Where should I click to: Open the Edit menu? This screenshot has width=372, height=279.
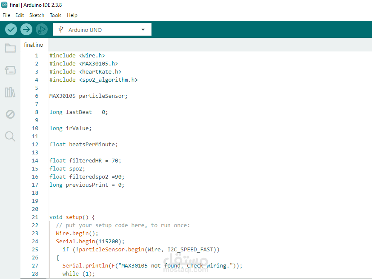pos(20,15)
